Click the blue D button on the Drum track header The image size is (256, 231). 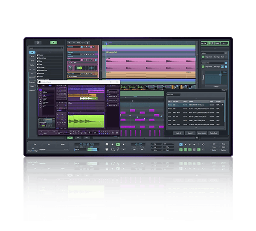tap(96, 60)
